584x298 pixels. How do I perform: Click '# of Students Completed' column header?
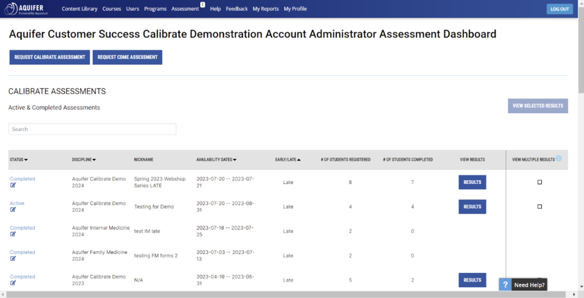click(408, 160)
